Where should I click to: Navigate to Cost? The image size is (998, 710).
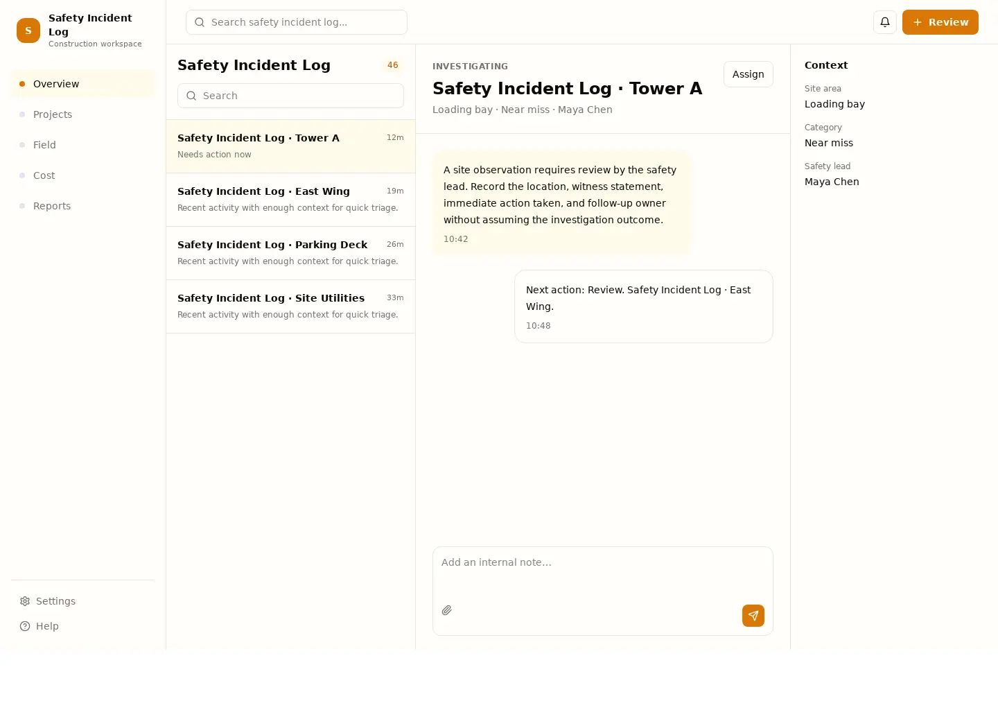point(83,175)
